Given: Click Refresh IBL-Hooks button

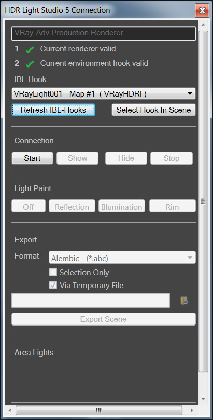Looking at the screenshot, I should (x=53, y=110).
